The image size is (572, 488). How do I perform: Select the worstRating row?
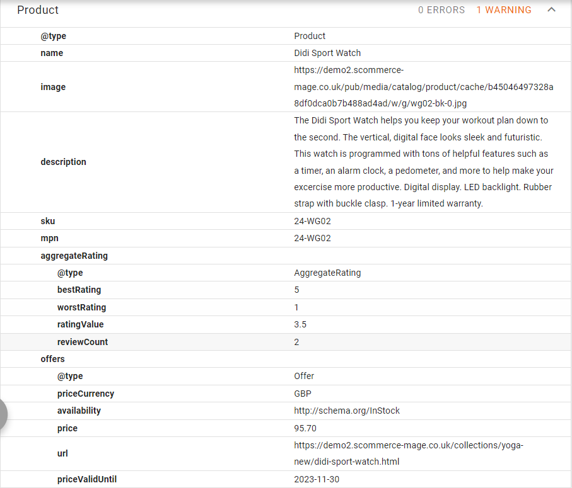click(x=81, y=308)
